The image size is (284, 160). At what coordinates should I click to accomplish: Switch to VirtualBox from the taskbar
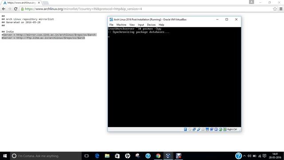click(x=168, y=156)
